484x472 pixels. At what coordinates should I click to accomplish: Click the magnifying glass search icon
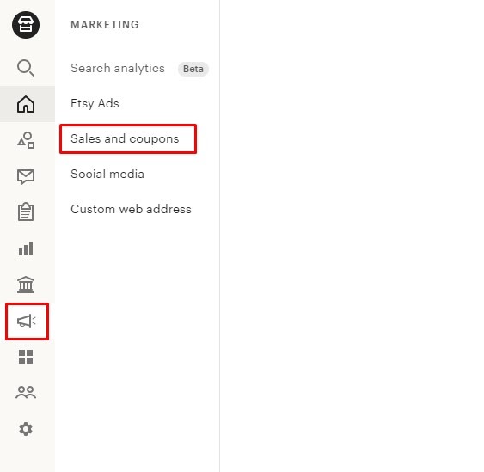(x=26, y=68)
